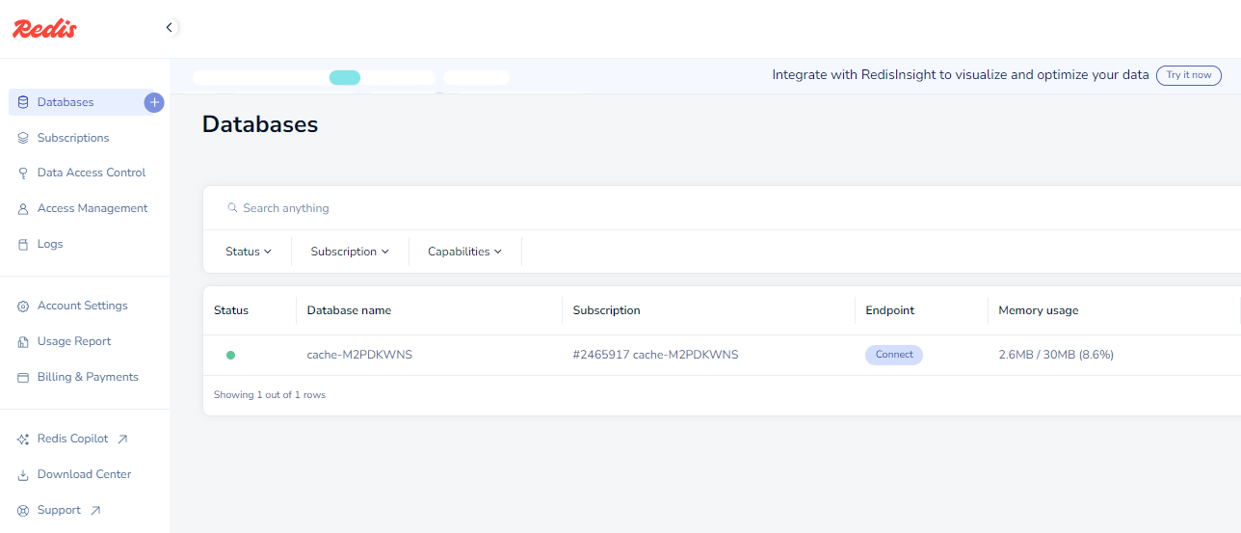
Task: Click the Database name column header
Action: click(349, 310)
